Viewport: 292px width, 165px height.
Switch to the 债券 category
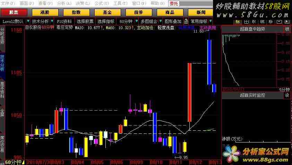click(x=139, y=12)
